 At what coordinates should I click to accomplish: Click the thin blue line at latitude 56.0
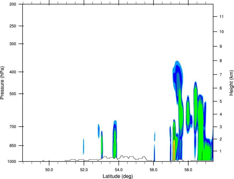click(x=154, y=152)
